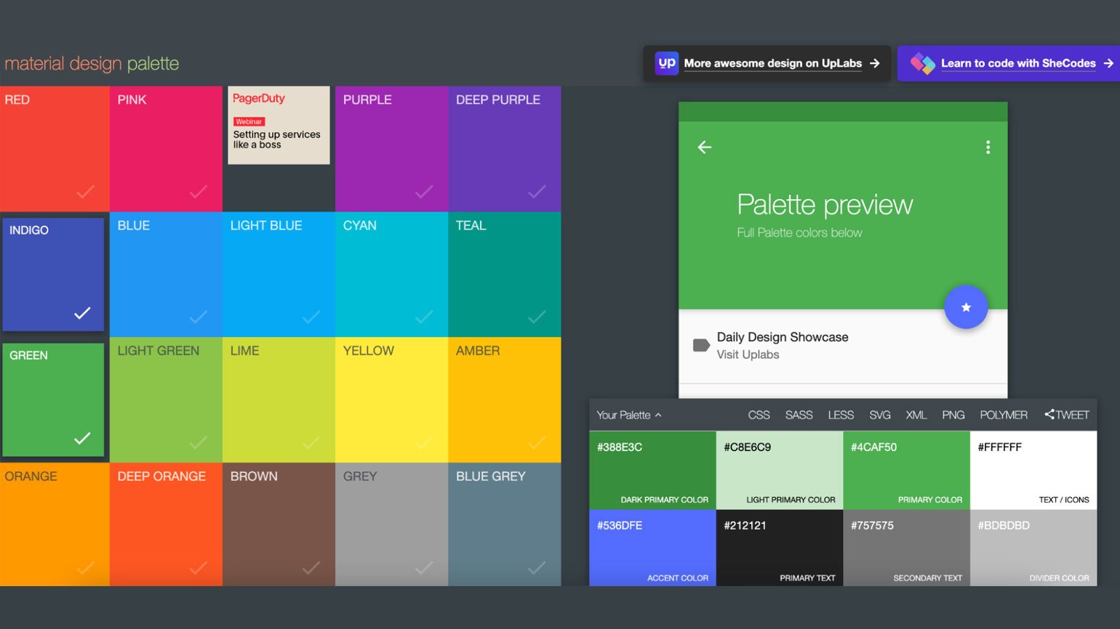Click the Visit Uplabs text

[x=748, y=354]
